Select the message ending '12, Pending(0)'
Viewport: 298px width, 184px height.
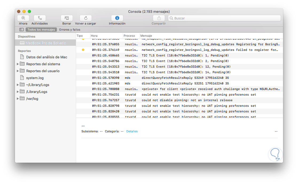(186, 67)
